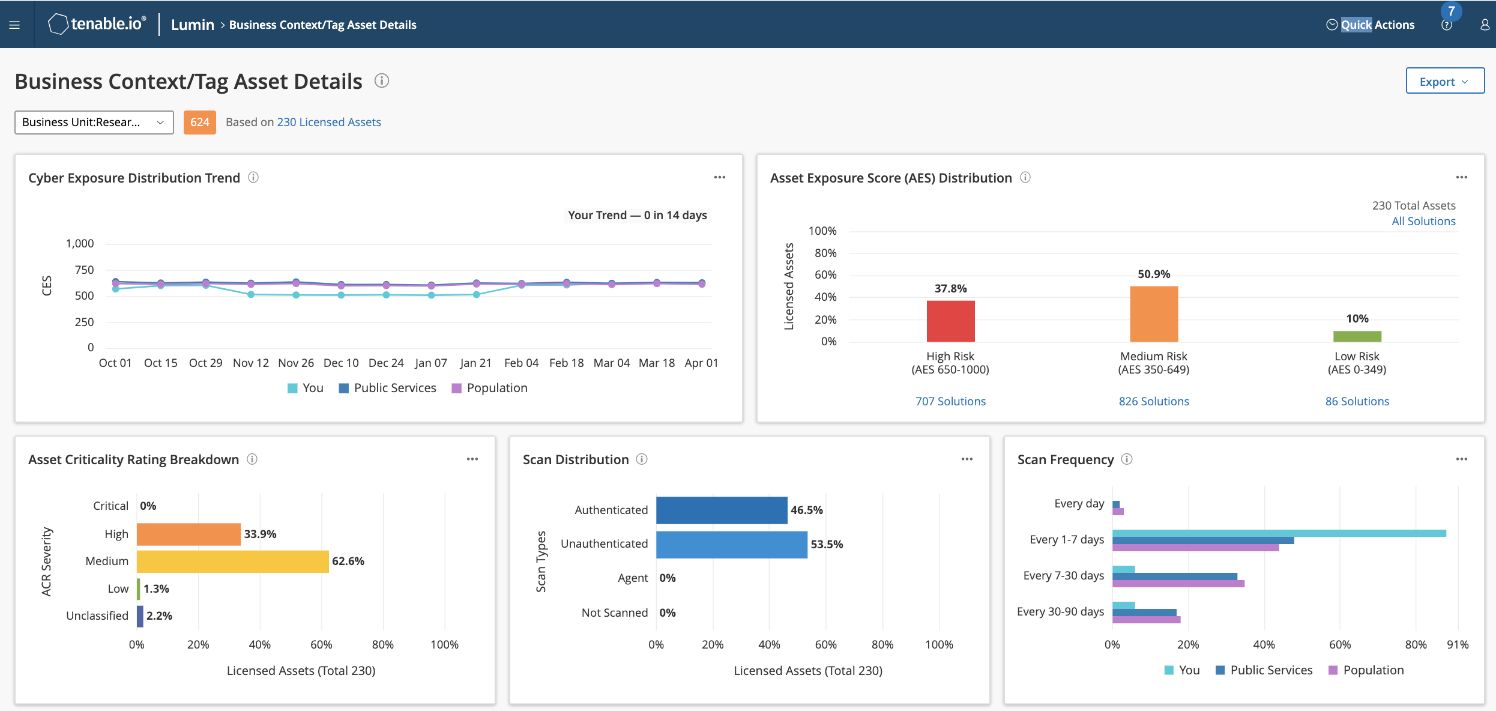This screenshot has width=1496, height=711.
Task: Open more options for Asset Criticality Rating Breakdown
Action: [472, 459]
